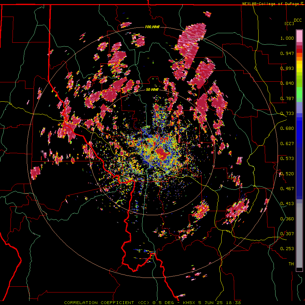Click the 1.000 value on the color scale
This screenshot has height=305, width=305.
(287, 38)
